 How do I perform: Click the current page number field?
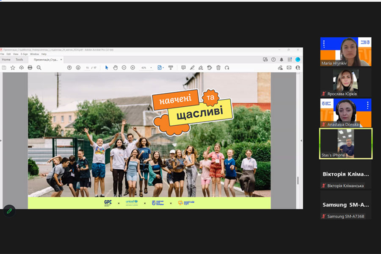(87, 68)
